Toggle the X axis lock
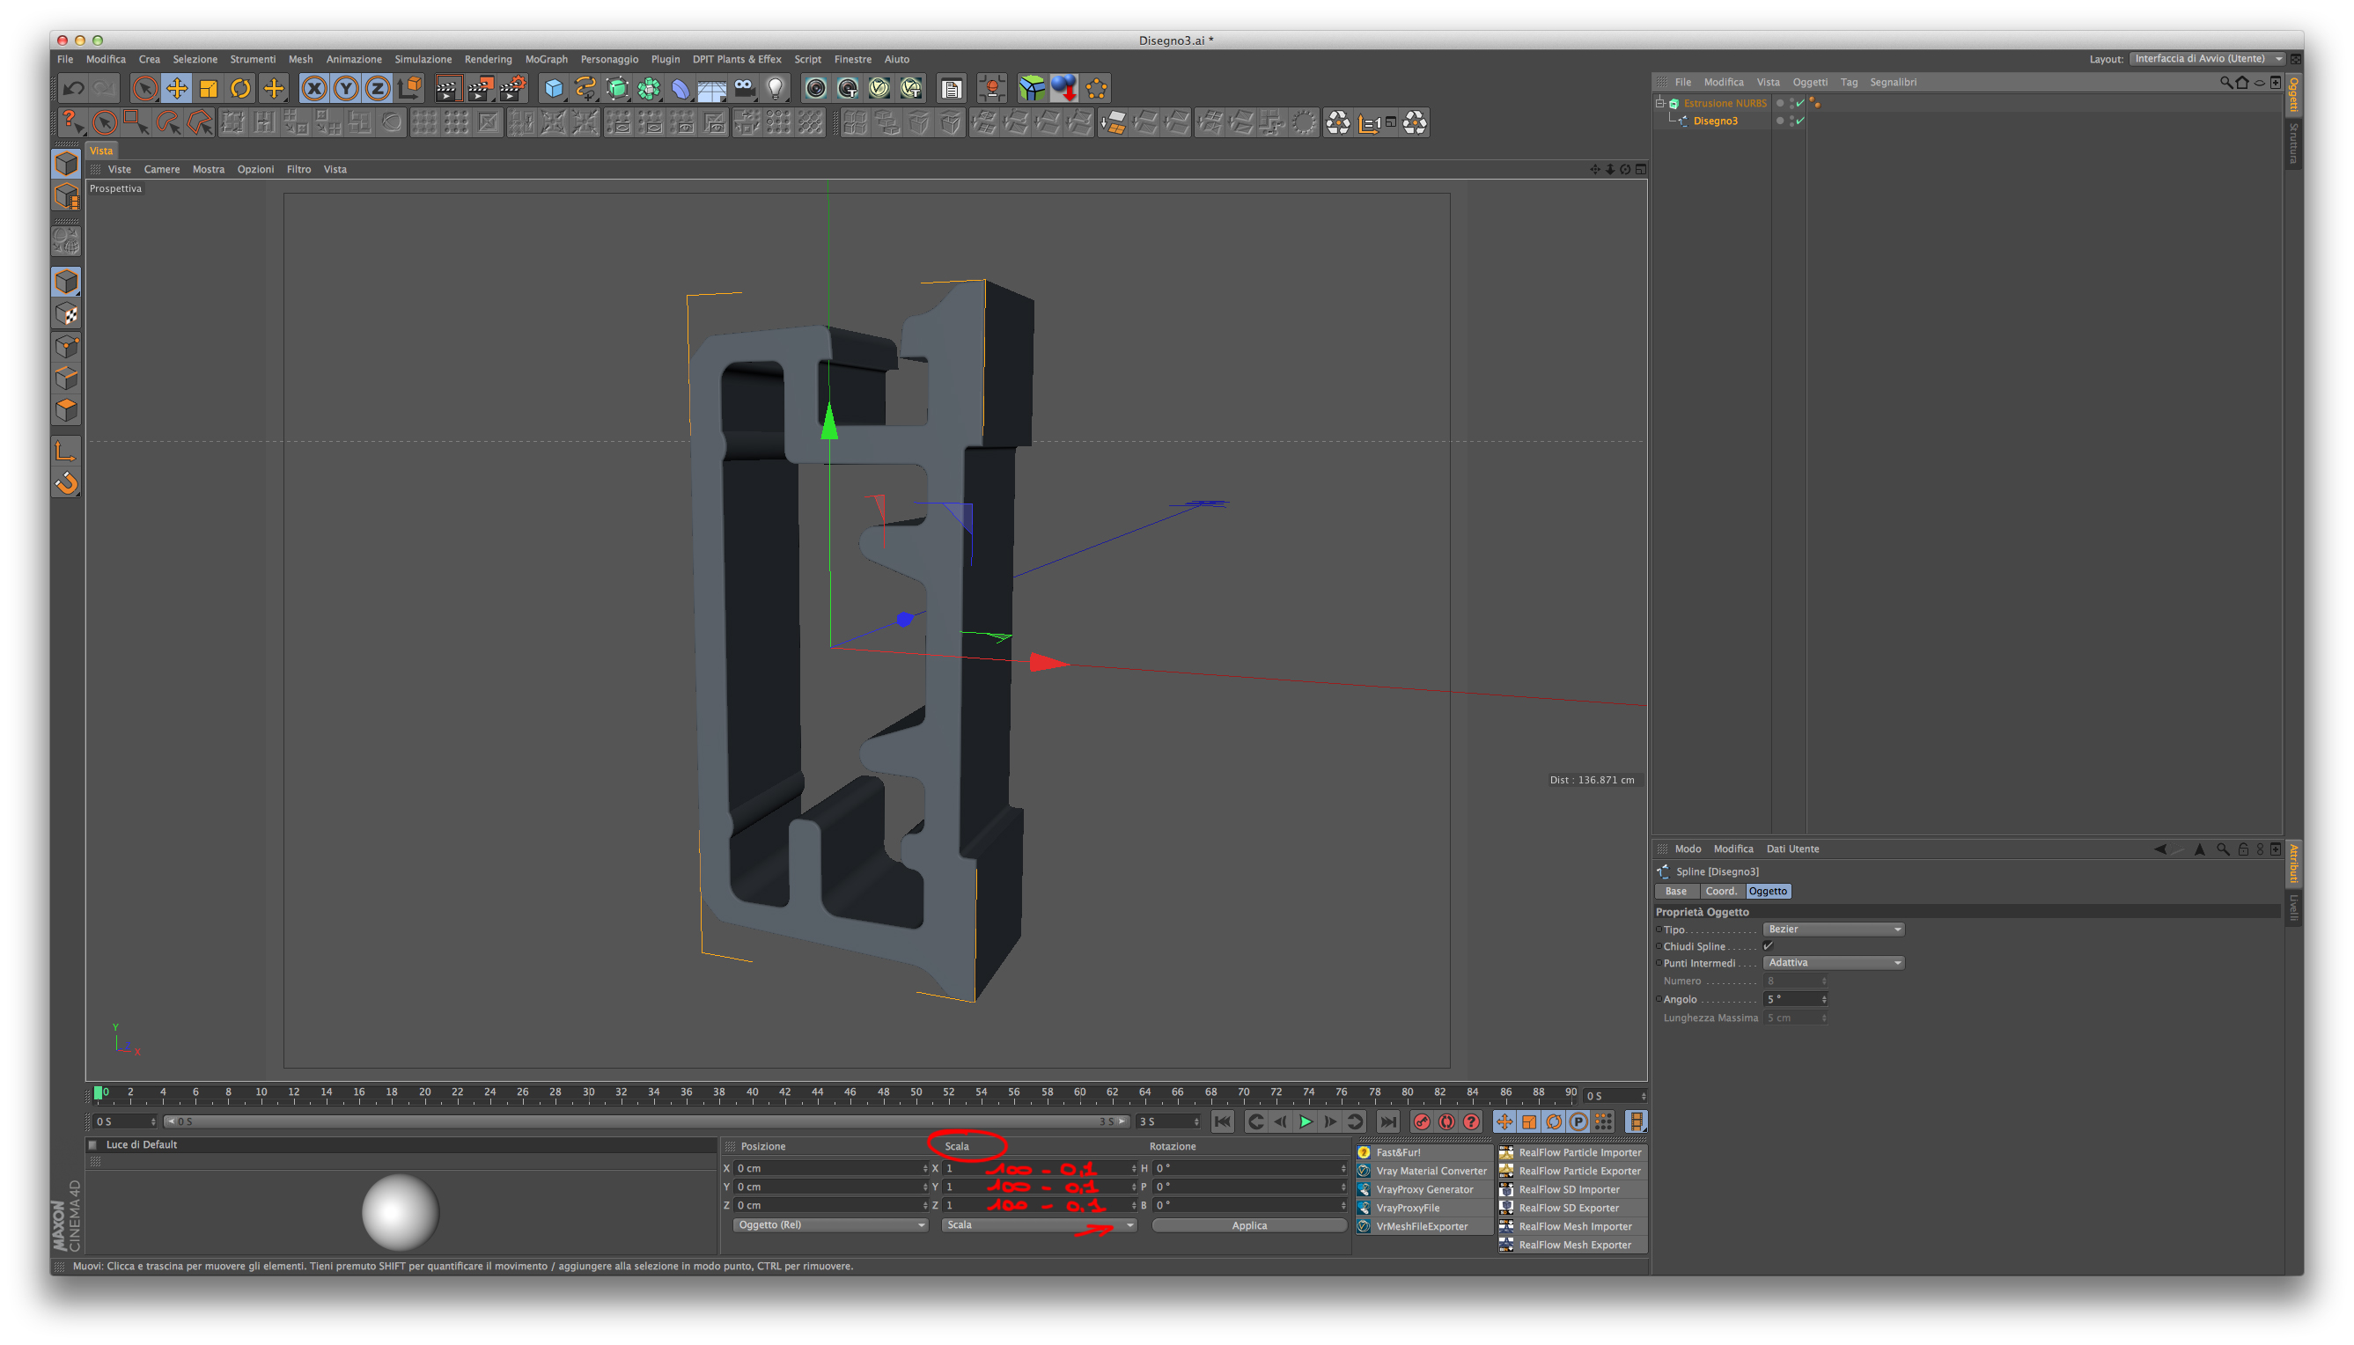This screenshot has width=2354, height=1345. tap(314, 89)
